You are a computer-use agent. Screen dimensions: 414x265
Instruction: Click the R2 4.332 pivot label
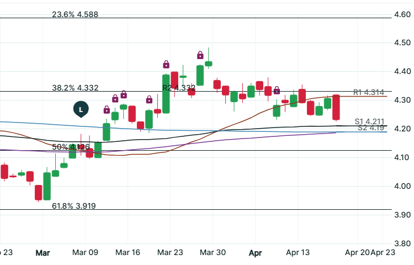(x=179, y=88)
